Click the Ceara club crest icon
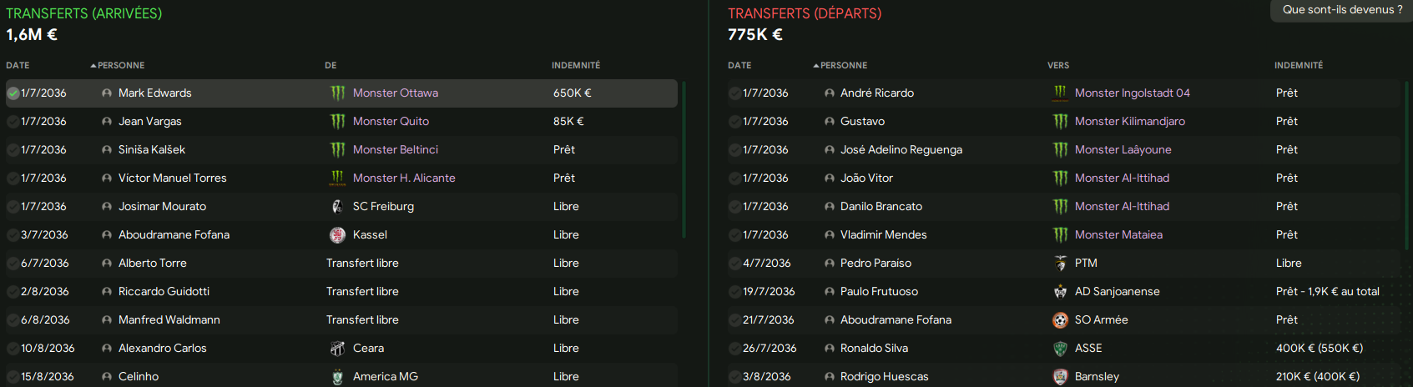Image resolution: width=1413 pixels, height=387 pixels. click(x=337, y=349)
